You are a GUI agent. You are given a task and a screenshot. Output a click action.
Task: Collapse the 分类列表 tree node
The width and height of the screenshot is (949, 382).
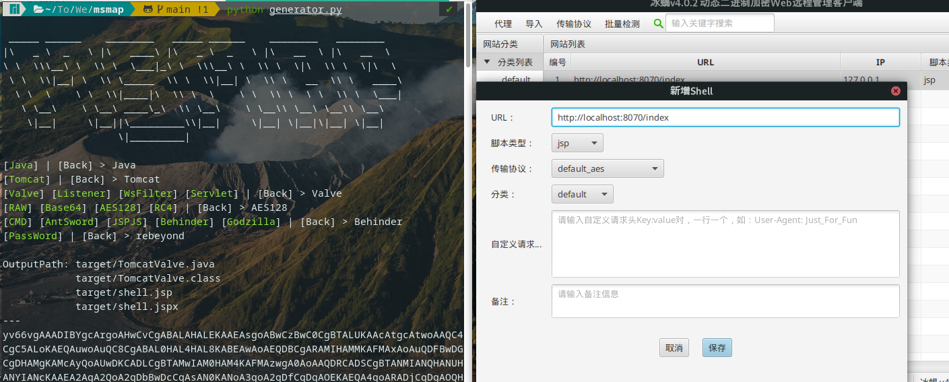(x=488, y=62)
